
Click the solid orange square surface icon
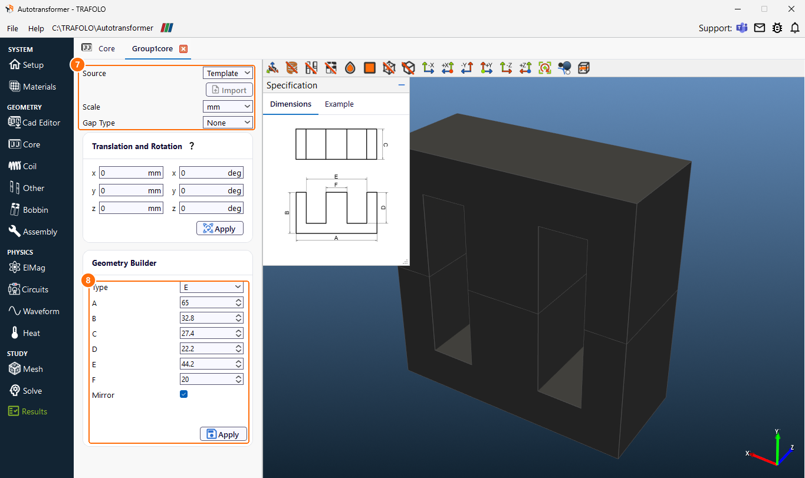tap(370, 68)
